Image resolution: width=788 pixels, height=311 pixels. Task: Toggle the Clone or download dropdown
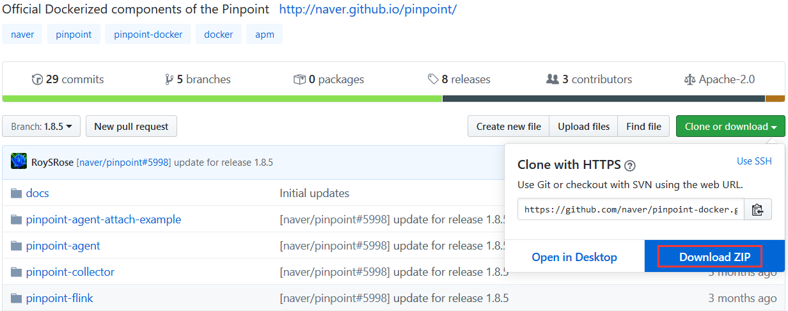coord(730,126)
